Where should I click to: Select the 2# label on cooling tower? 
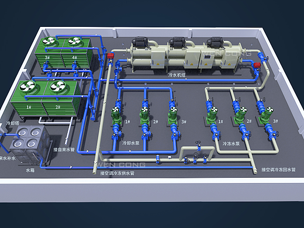58,107
